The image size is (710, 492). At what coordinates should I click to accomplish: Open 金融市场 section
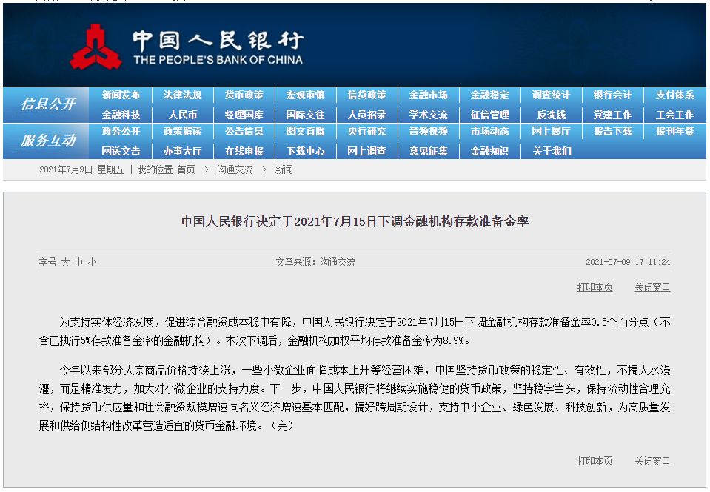tap(429, 95)
